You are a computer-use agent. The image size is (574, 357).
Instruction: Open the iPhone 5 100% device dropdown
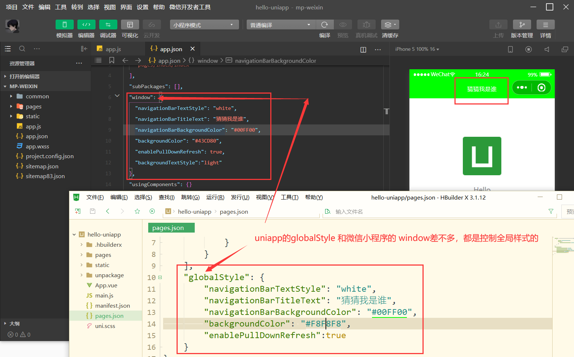(x=417, y=49)
